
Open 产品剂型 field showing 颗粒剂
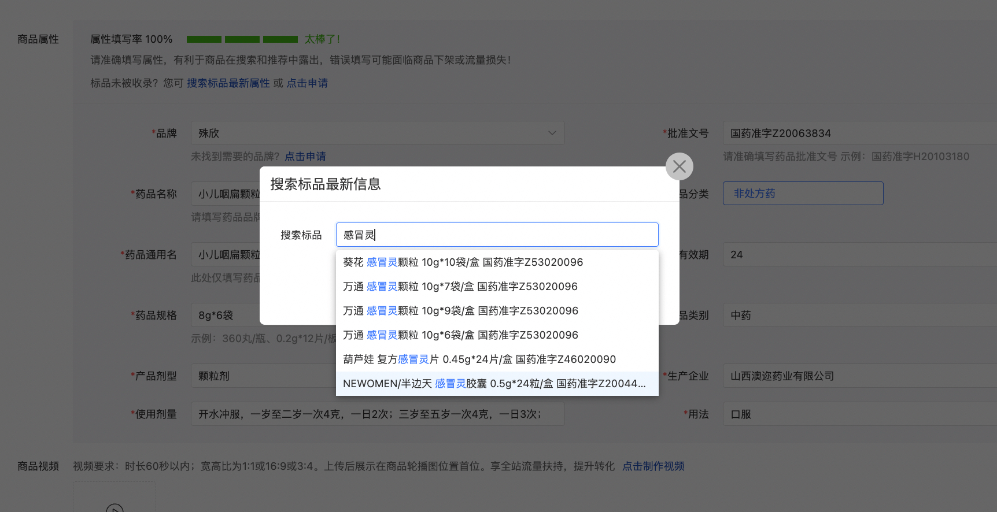pos(264,376)
